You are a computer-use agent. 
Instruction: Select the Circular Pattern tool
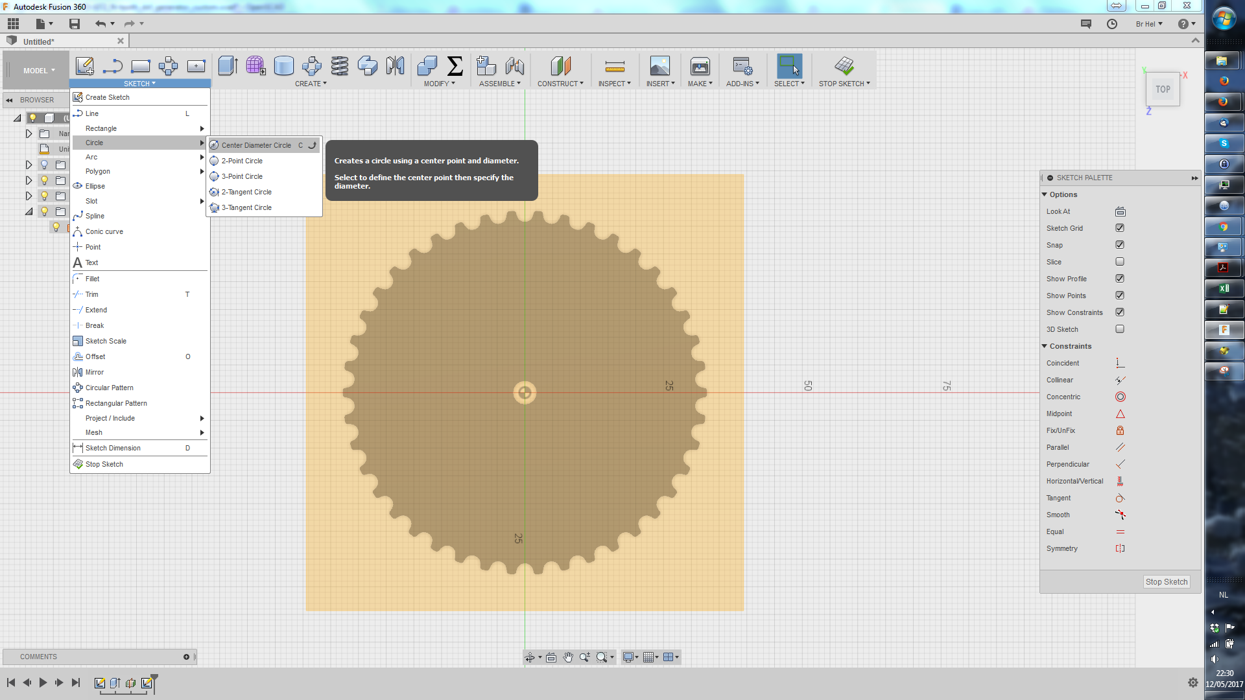(x=110, y=387)
